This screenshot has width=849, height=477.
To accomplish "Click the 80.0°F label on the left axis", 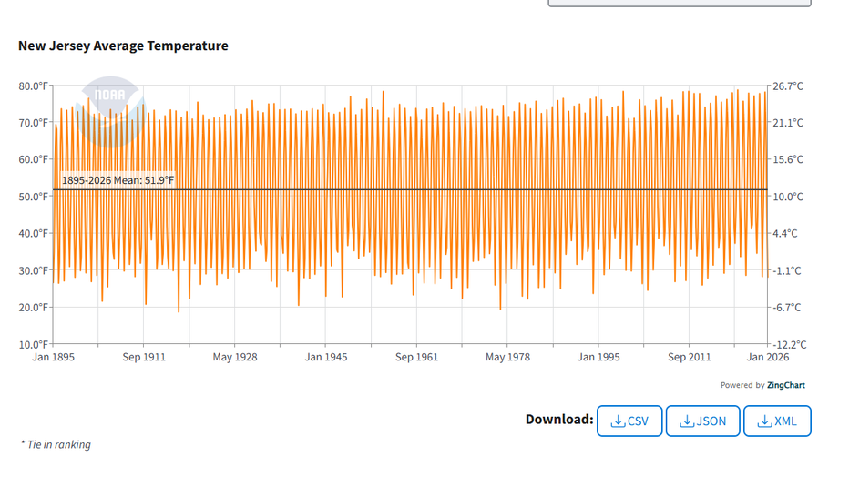I will tap(33, 86).
